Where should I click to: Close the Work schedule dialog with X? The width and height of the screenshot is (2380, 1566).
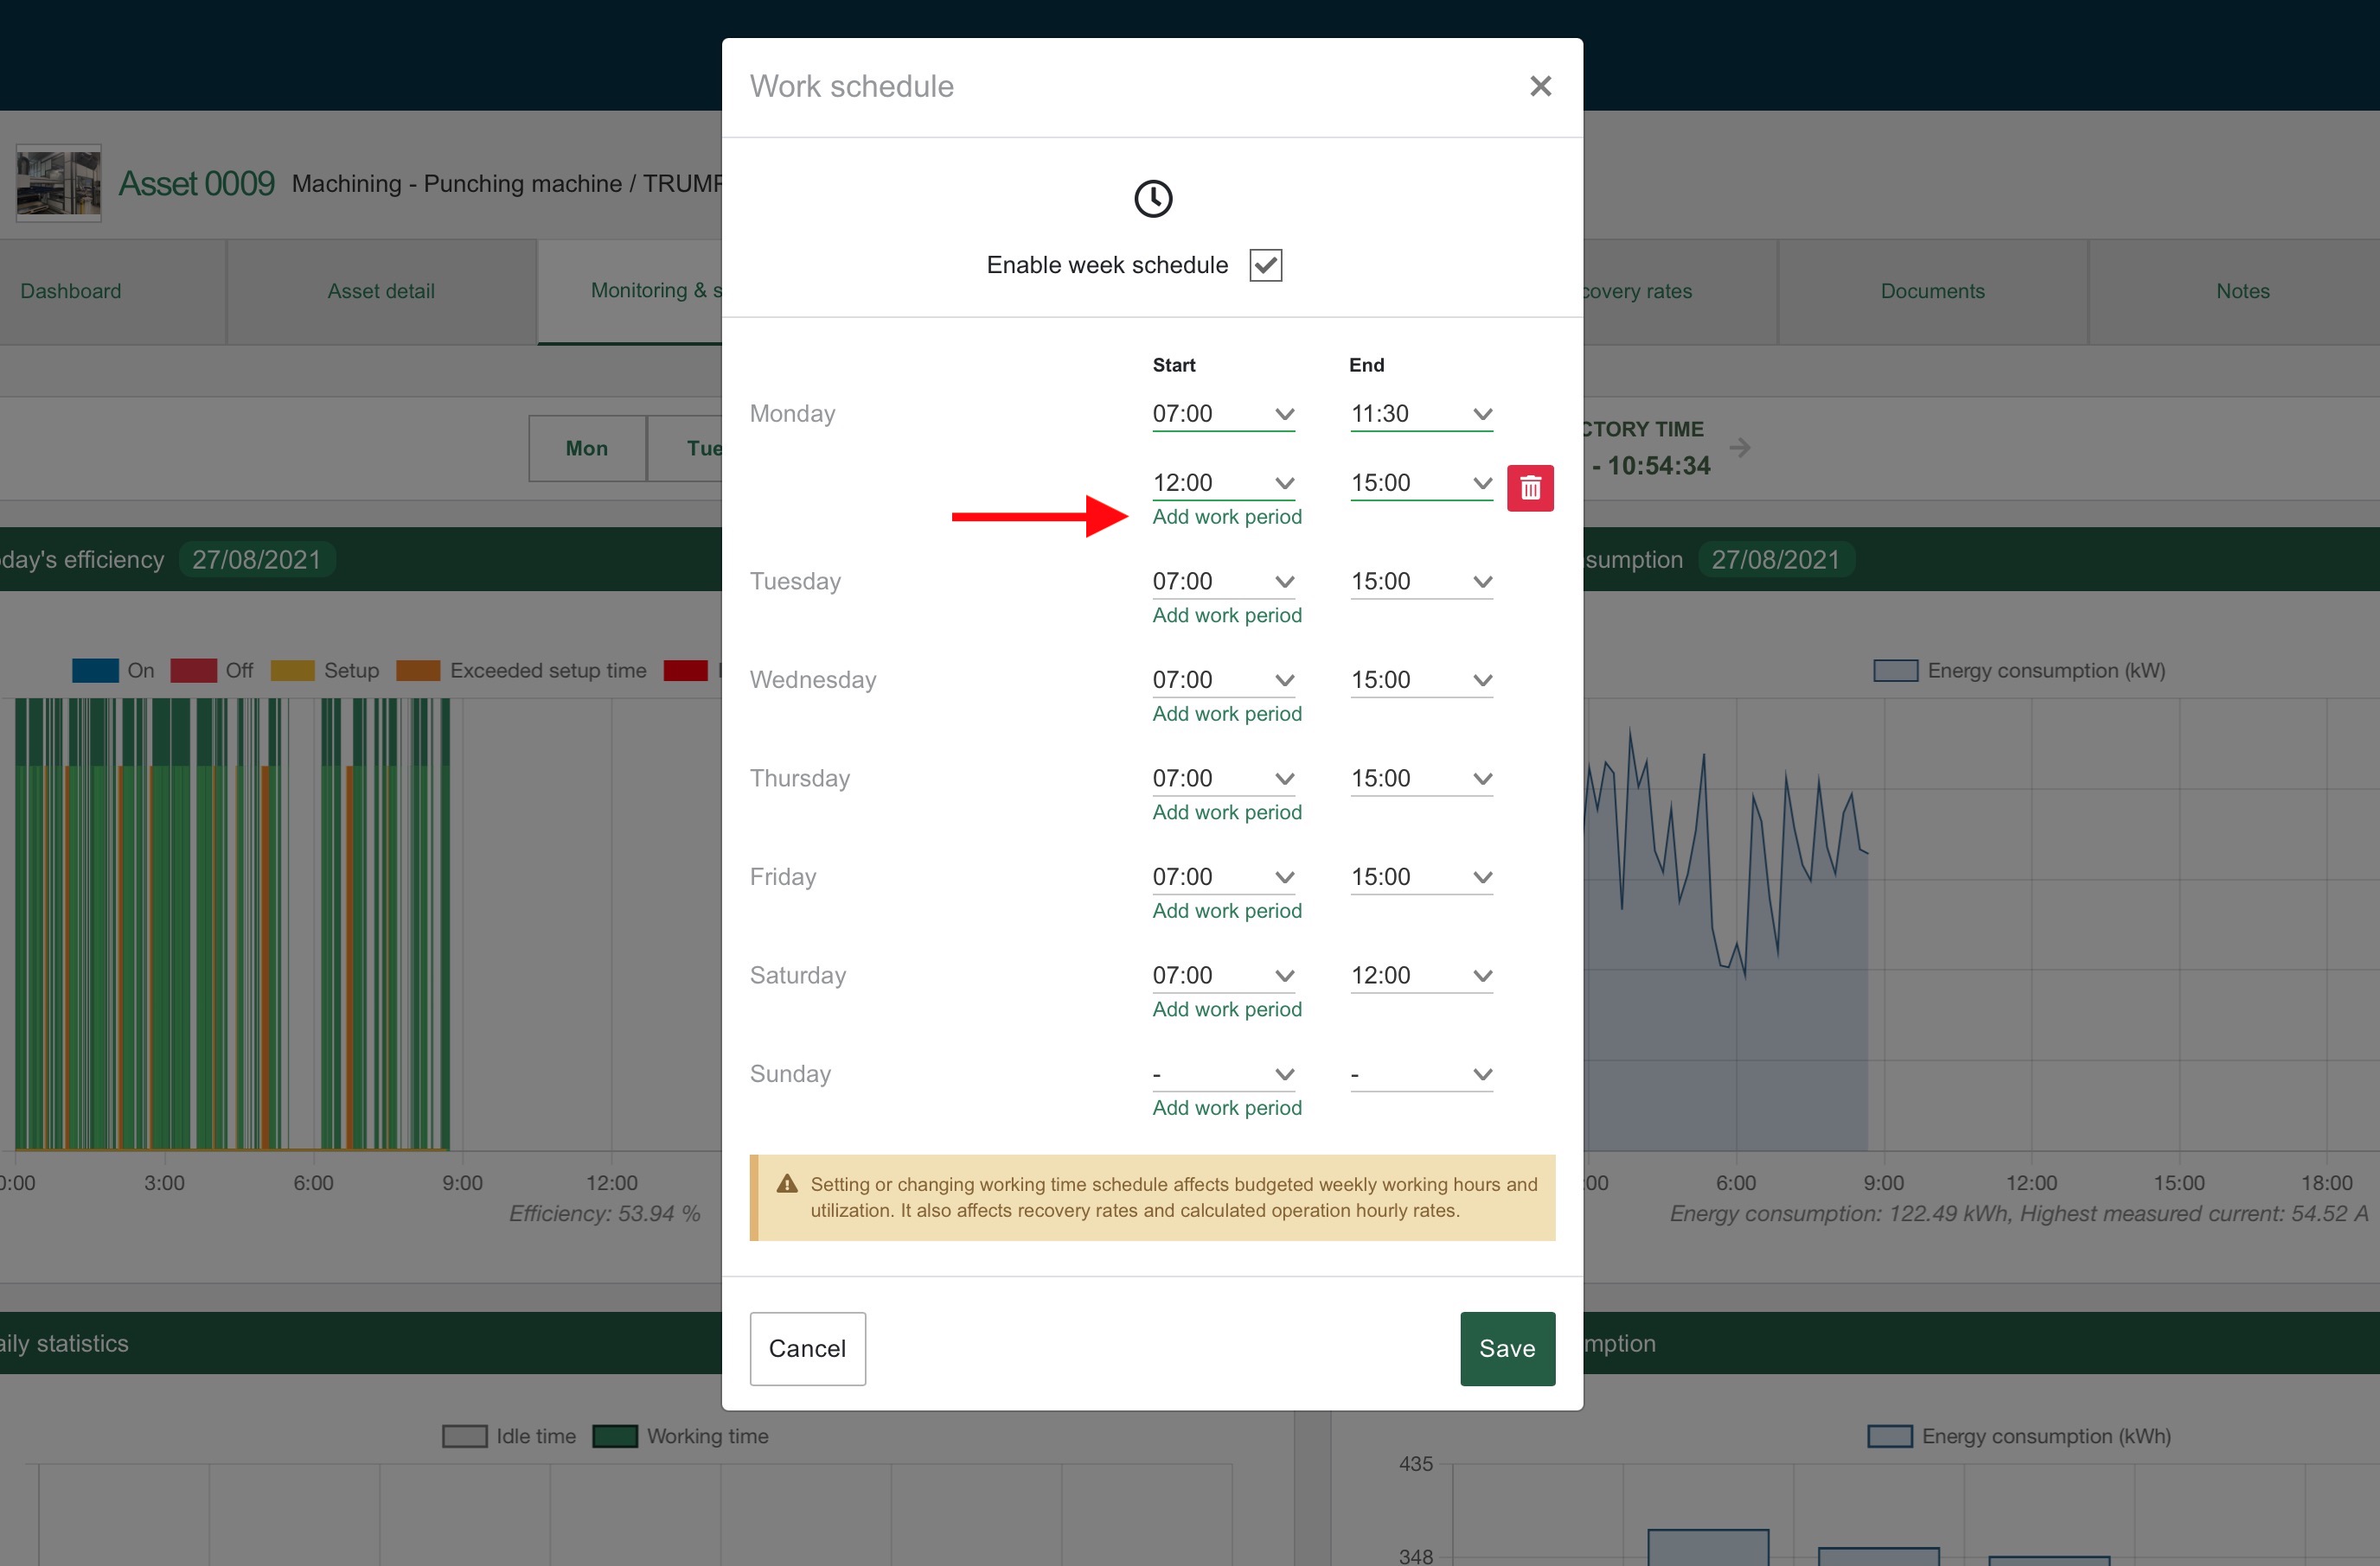coord(1540,86)
